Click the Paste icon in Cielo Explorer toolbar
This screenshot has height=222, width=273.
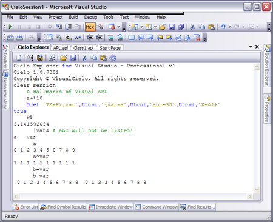coord(103,58)
